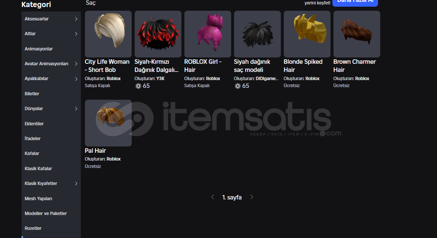The width and height of the screenshot is (437, 238).
Task: Select the Blonde Spiked Hair image
Action: (x=307, y=34)
